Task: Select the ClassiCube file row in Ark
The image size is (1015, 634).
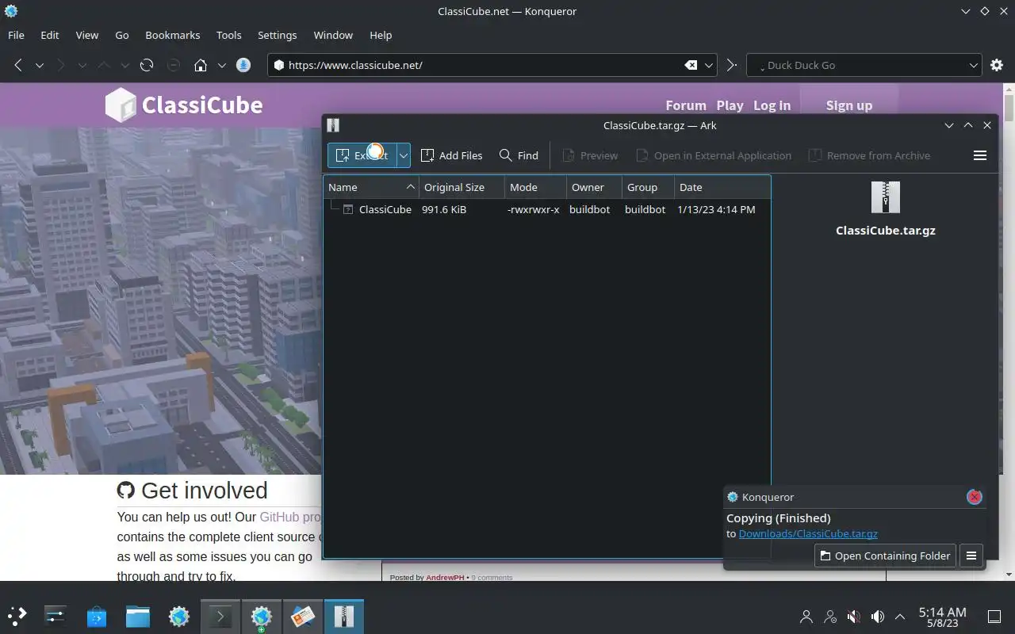Action: pos(546,209)
